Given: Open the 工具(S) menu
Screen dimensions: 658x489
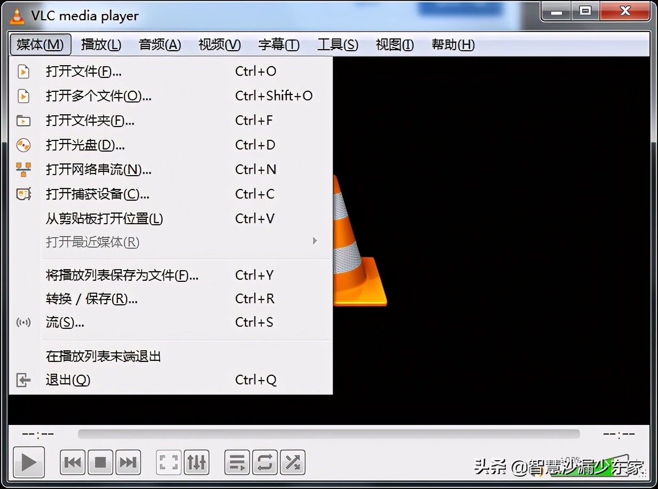Looking at the screenshot, I should (x=337, y=45).
